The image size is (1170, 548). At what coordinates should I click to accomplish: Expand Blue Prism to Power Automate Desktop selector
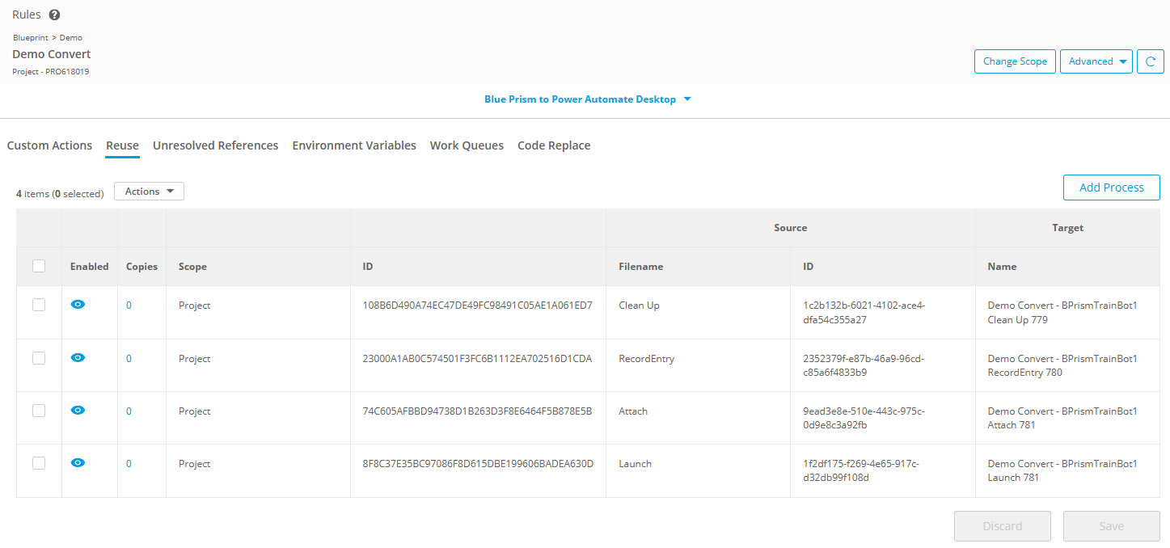coord(588,99)
